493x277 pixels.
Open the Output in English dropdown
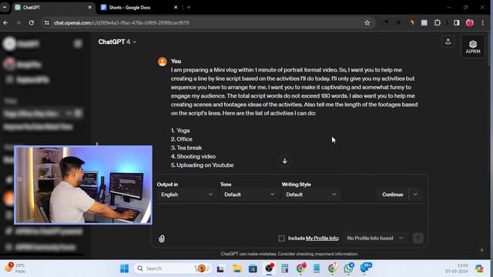(186, 195)
